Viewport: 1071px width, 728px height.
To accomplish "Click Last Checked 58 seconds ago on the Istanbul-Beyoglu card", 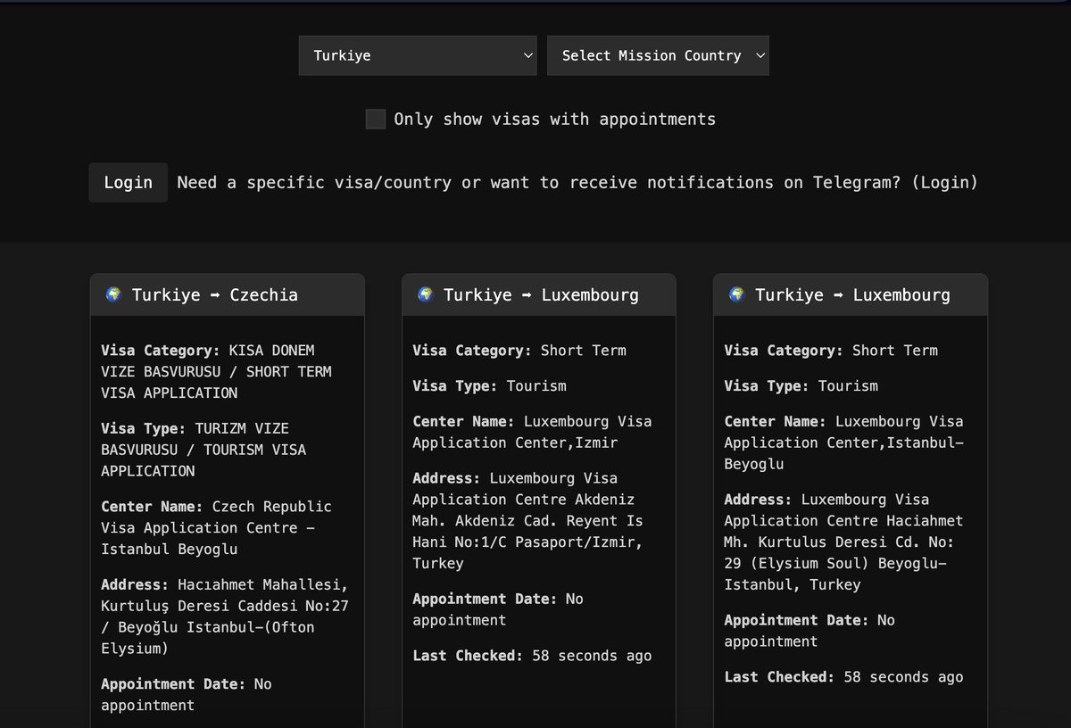I will 843,677.
